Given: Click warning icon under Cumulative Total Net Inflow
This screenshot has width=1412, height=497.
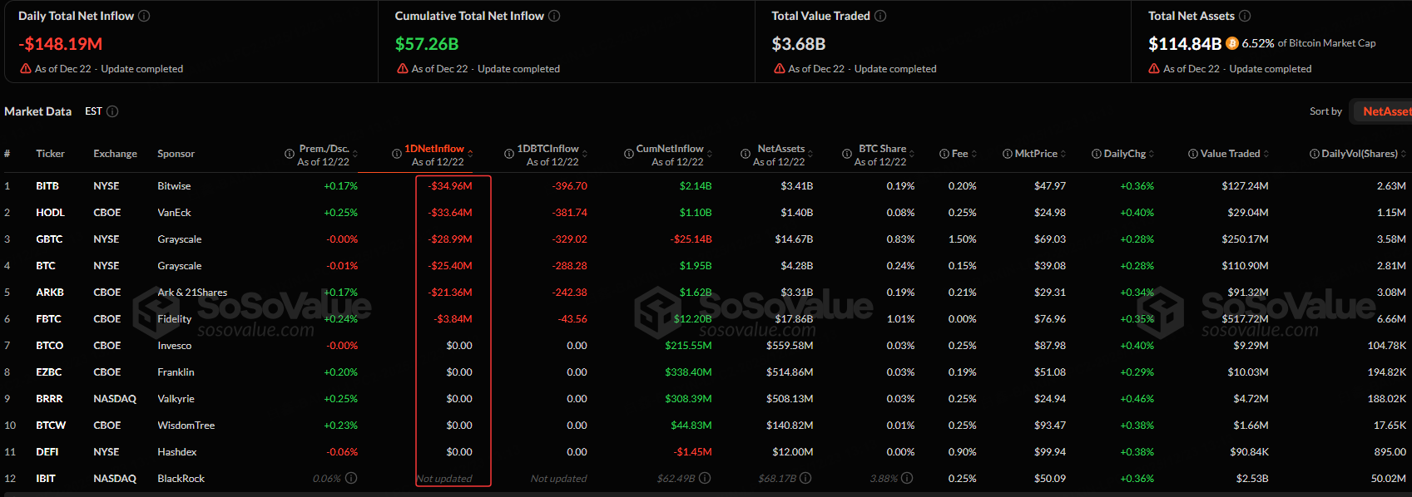Looking at the screenshot, I should [403, 69].
